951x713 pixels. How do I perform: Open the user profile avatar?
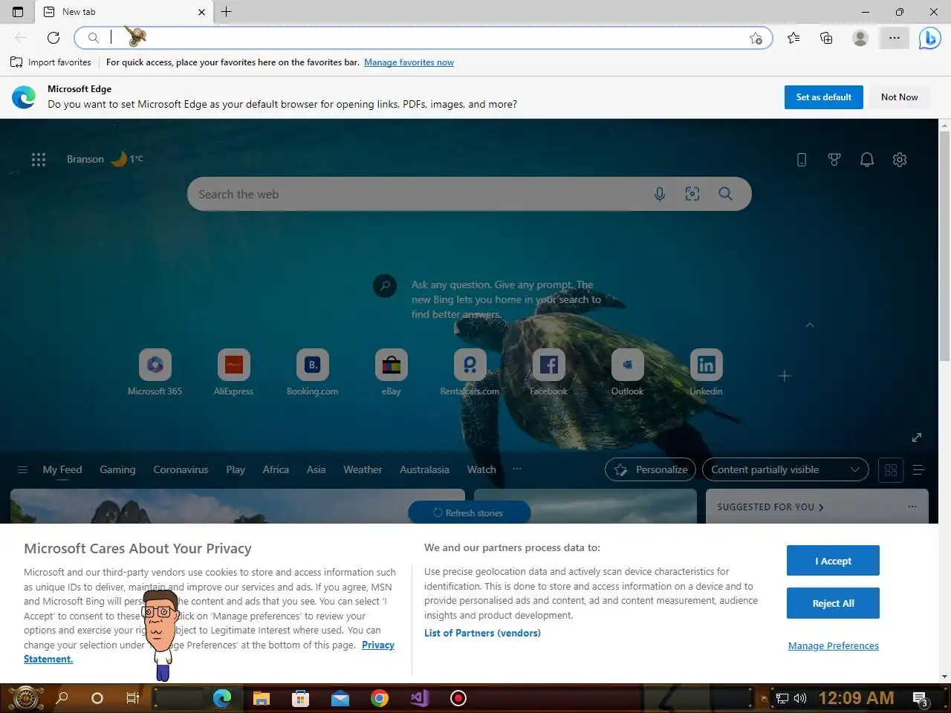pyautogui.click(x=860, y=38)
